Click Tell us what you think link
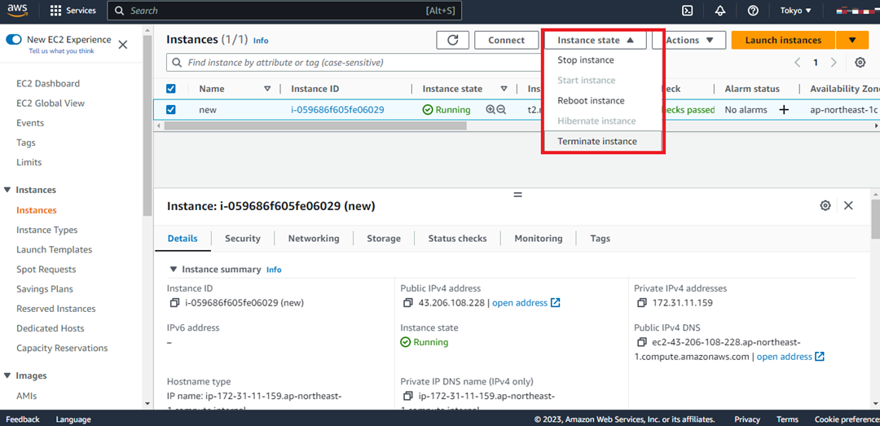The image size is (880, 426). [x=62, y=51]
